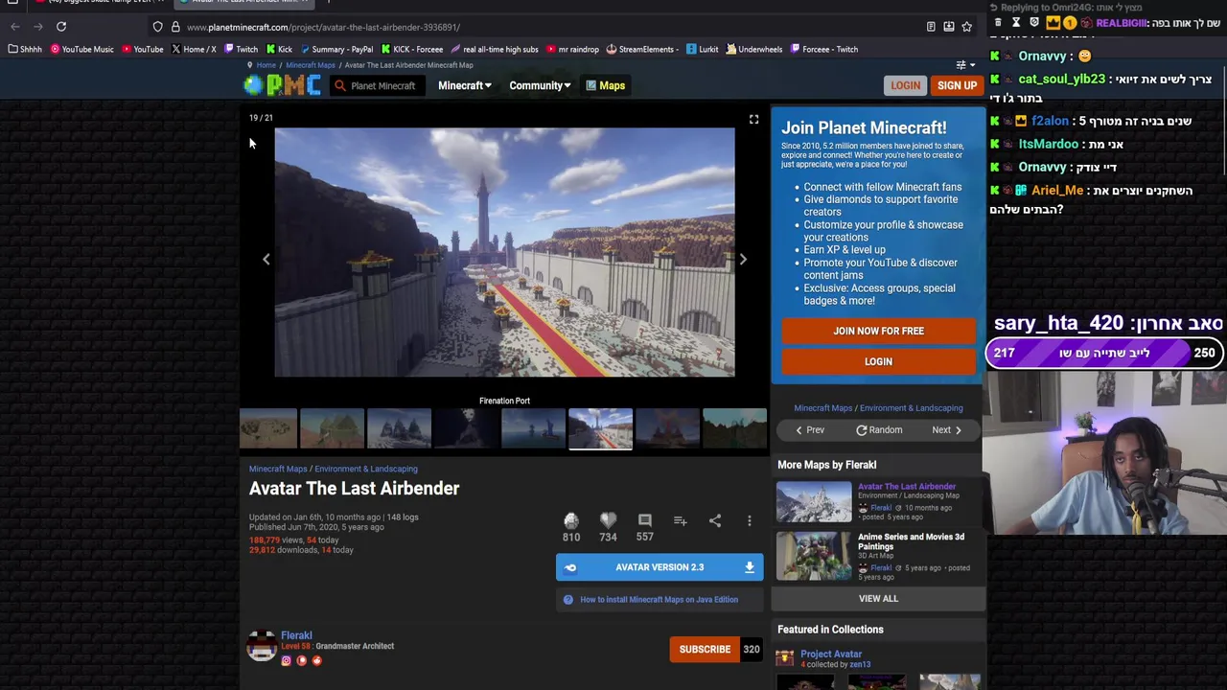The height and width of the screenshot is (690, 1227).
Task: Select the highlighted Firenation Port thumbnail
Action: (600, 428)
